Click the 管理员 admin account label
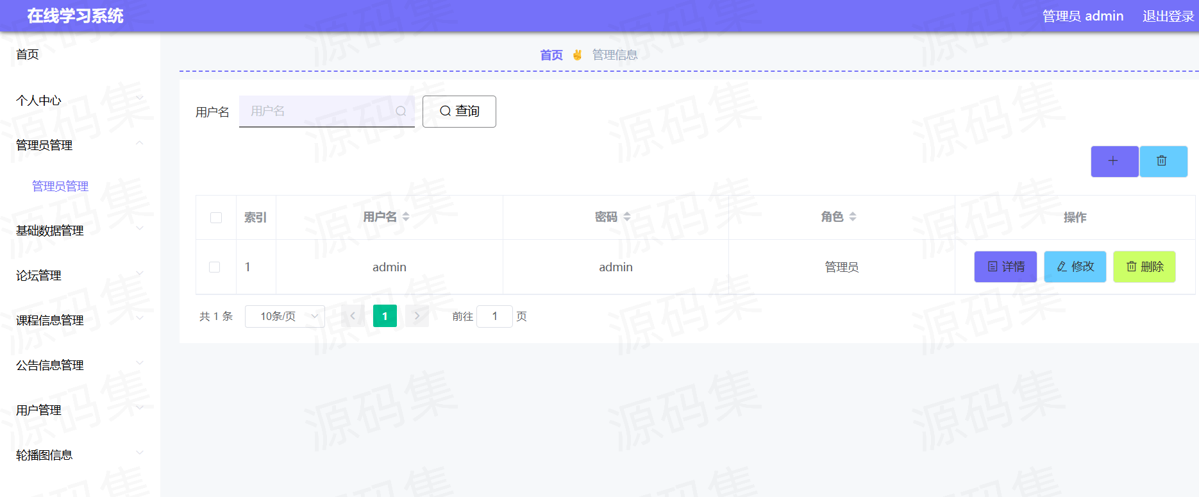Screen dimensions: 1199x497 coord(1083,16)
